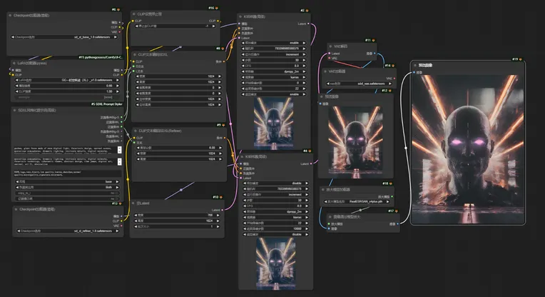Collapse the LoRA loader node via its title dot
This screenshot has width=545, height=297.
click(14, 63)
